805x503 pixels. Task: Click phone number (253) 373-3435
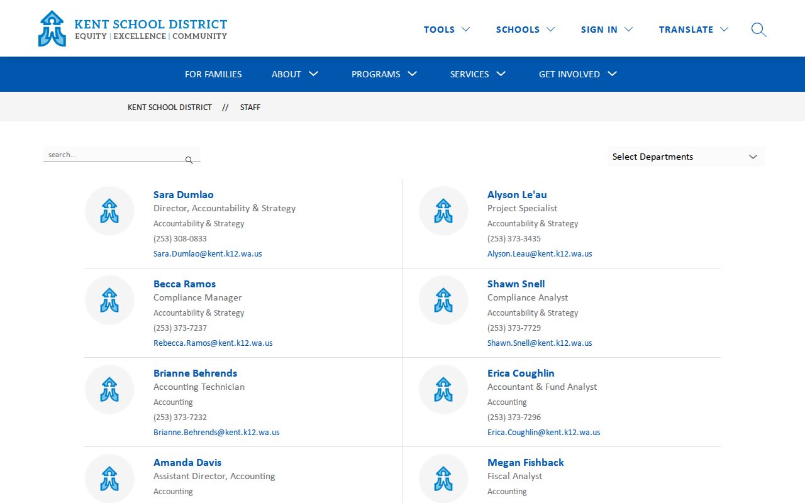coord(514,239)
